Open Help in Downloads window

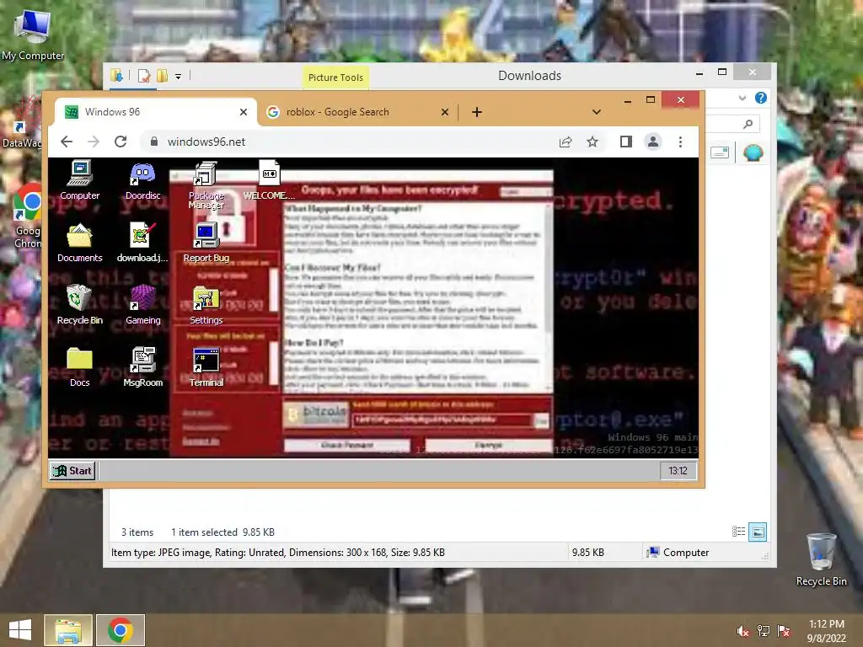tap(761, 98)
